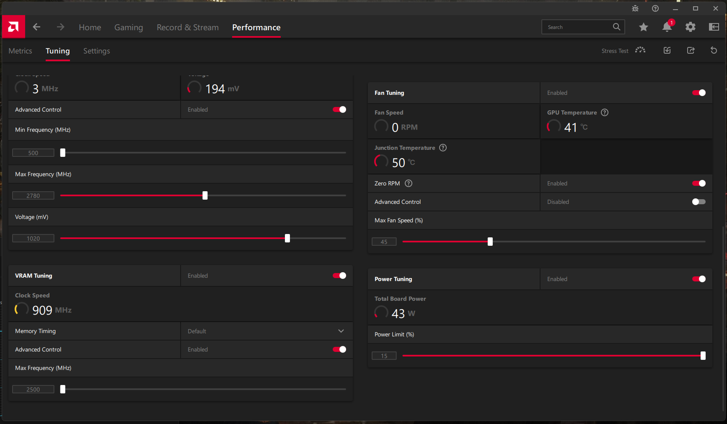Show Zero RPM help icon

[x=409, y=183]
